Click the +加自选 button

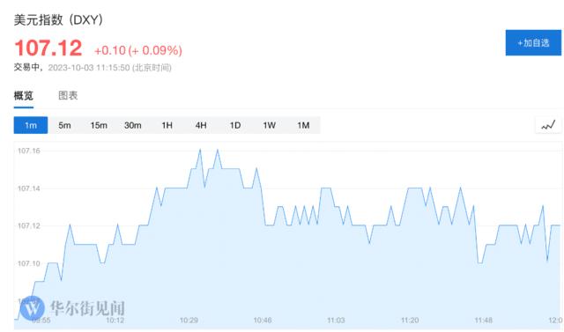click(x=533, y=43)
